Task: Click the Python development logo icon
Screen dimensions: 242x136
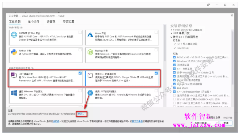Action: pos(14,52)
